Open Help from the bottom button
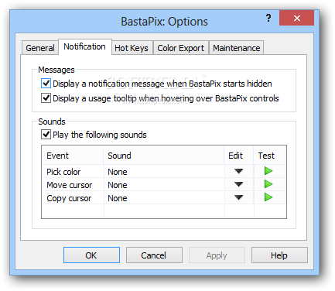This screenshot has height=291, width=335. click(279, 255)
